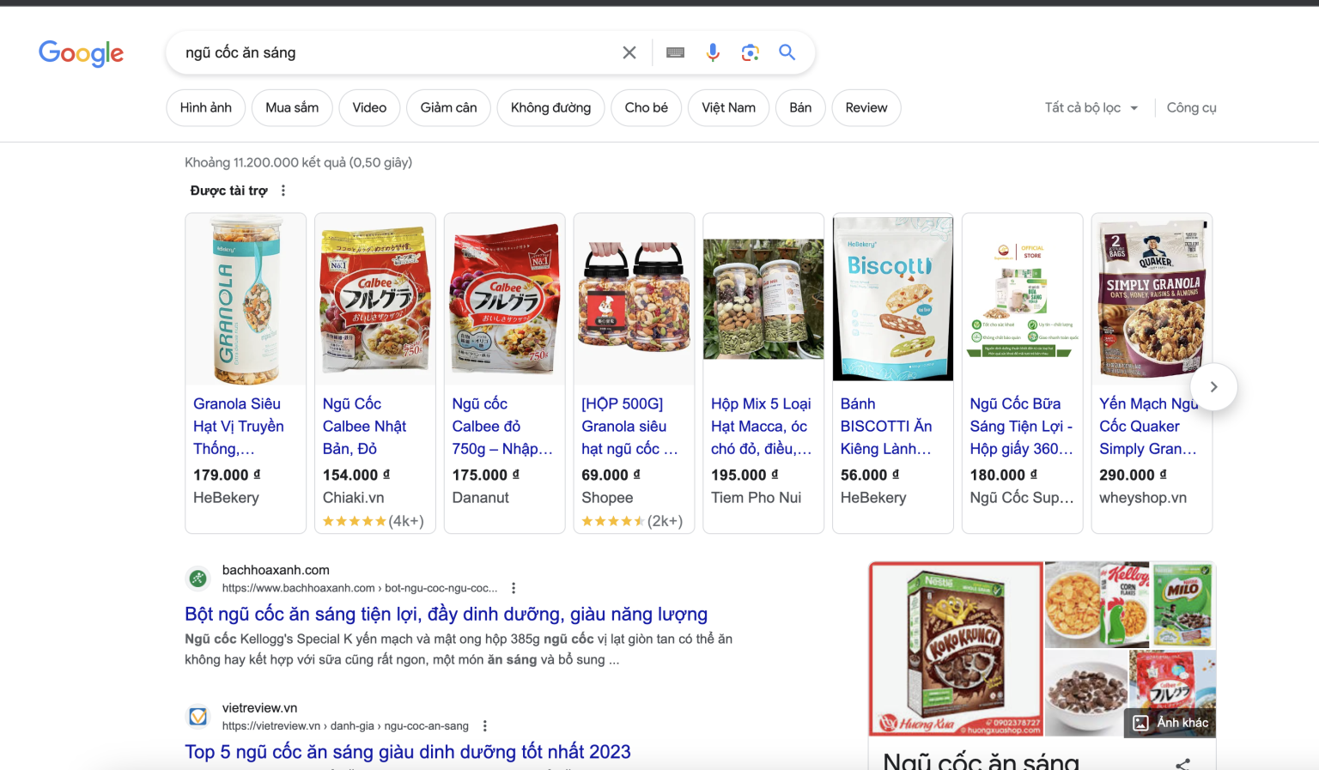Switch to the 'Hình ảnh' tab
Screen dimensions: 1319x770
(x=205, y=107)
